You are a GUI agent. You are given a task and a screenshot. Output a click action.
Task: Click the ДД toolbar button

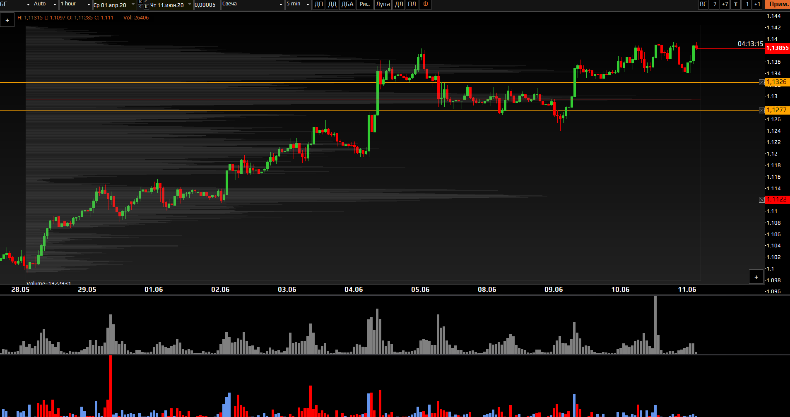332,5
